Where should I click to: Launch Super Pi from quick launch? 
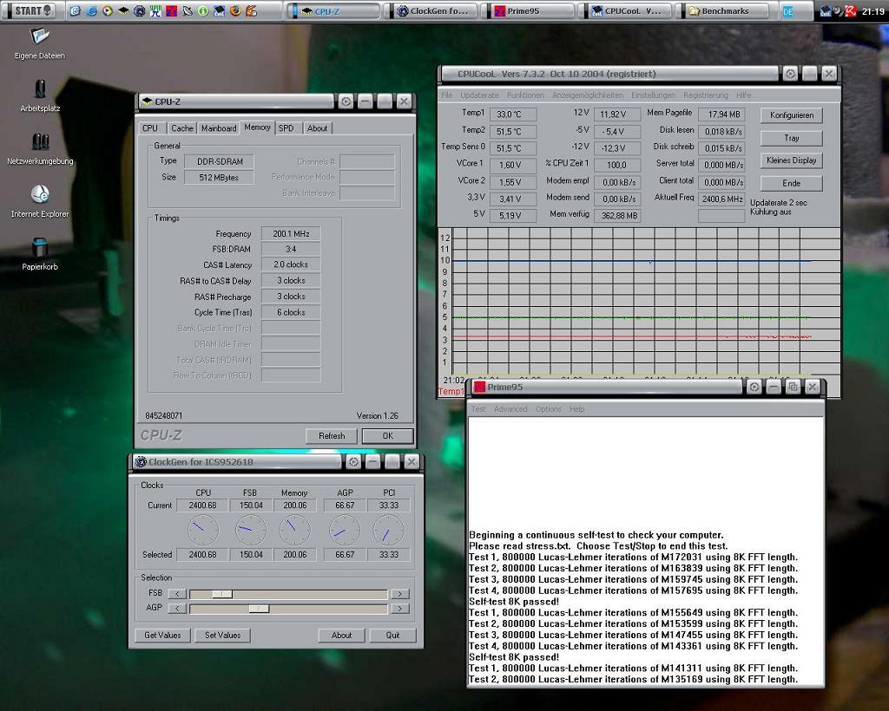point(155,10)
